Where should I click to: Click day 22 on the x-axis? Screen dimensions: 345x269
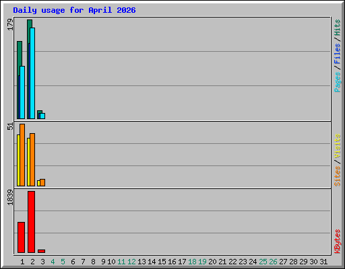click(x=232, y=262)
